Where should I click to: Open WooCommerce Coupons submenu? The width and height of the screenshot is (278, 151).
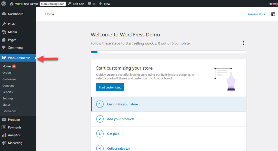pos(8,85)
